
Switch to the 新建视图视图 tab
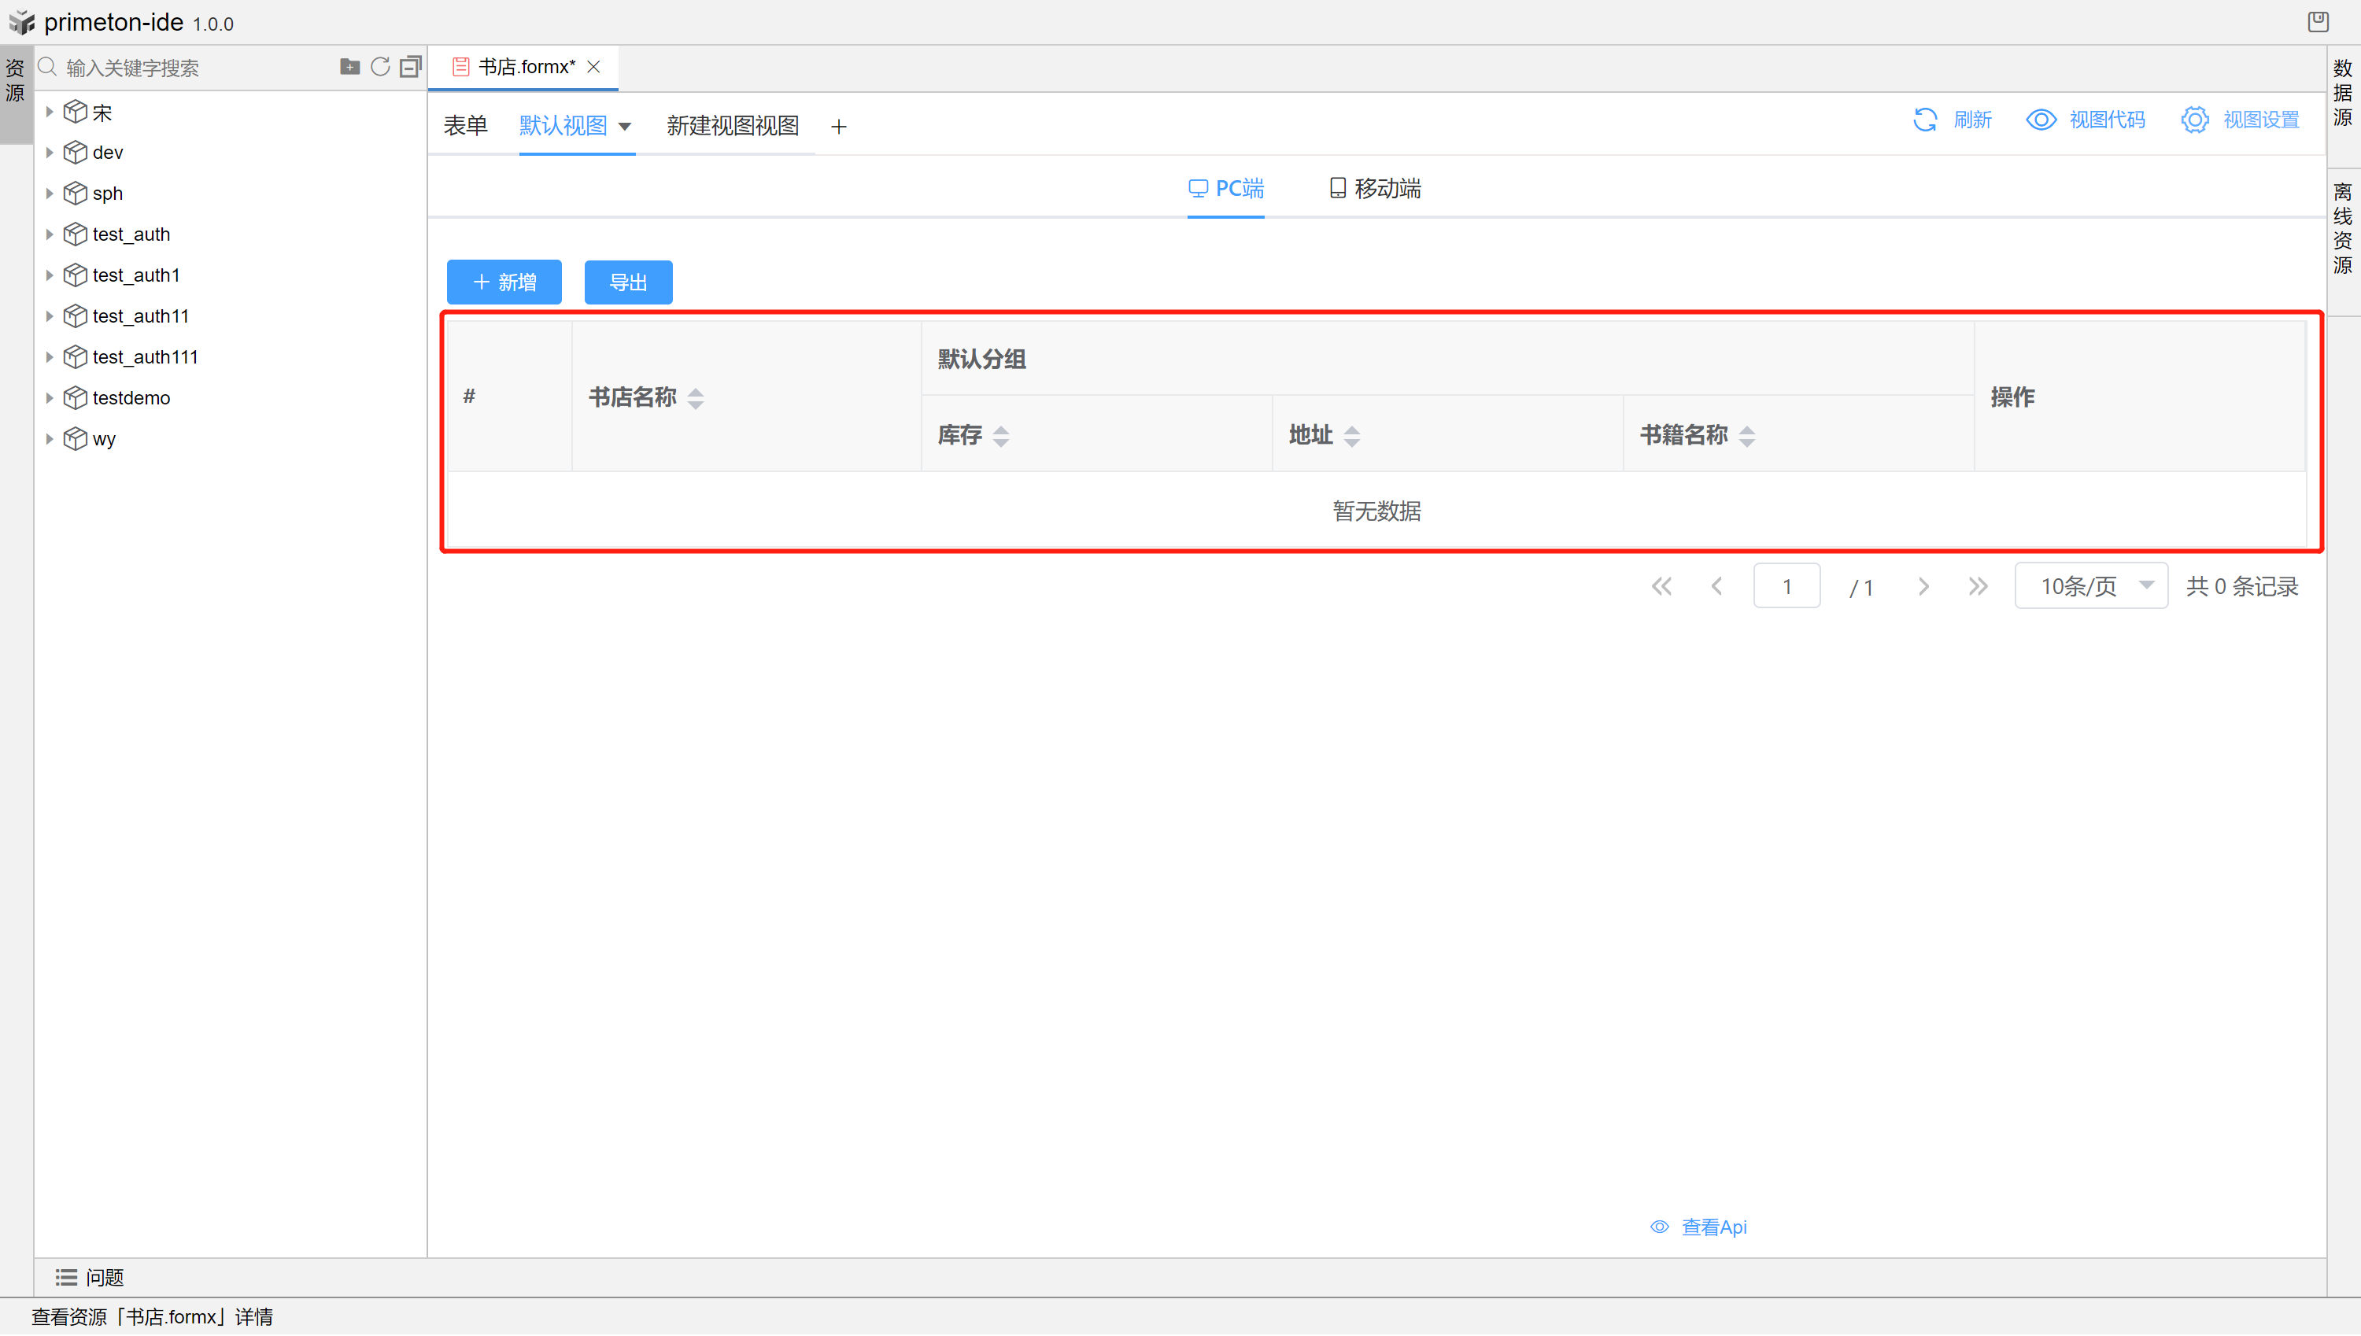(732, 126)
